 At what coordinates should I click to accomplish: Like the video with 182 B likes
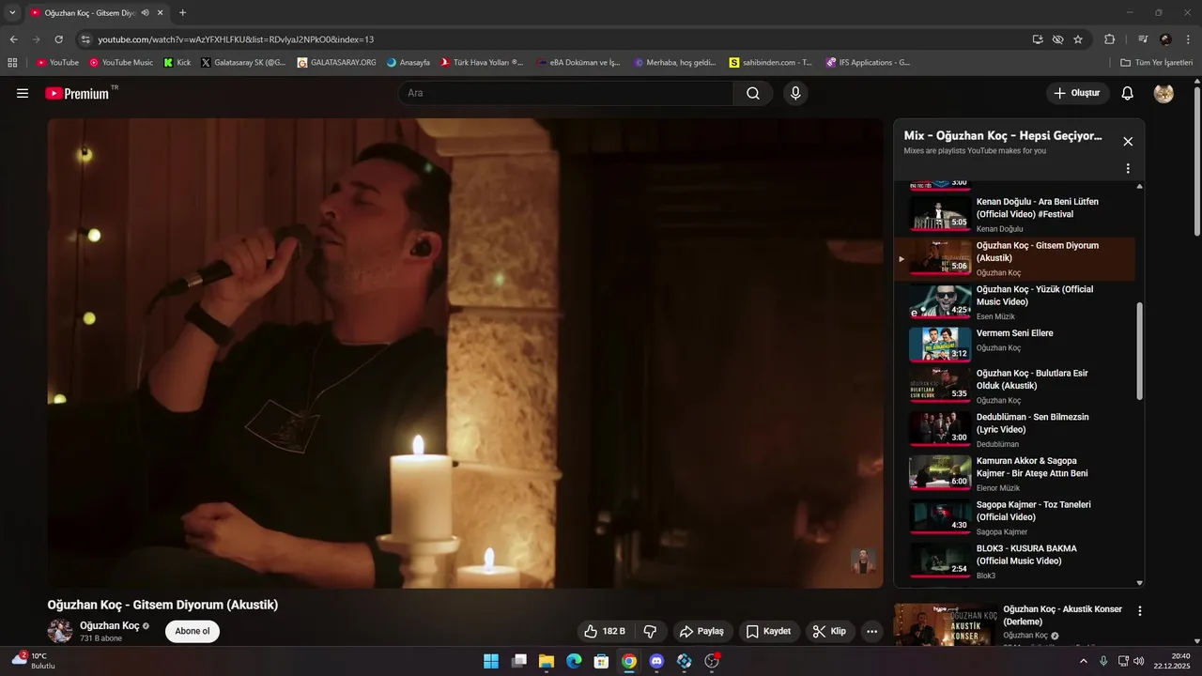coord(605,631)
